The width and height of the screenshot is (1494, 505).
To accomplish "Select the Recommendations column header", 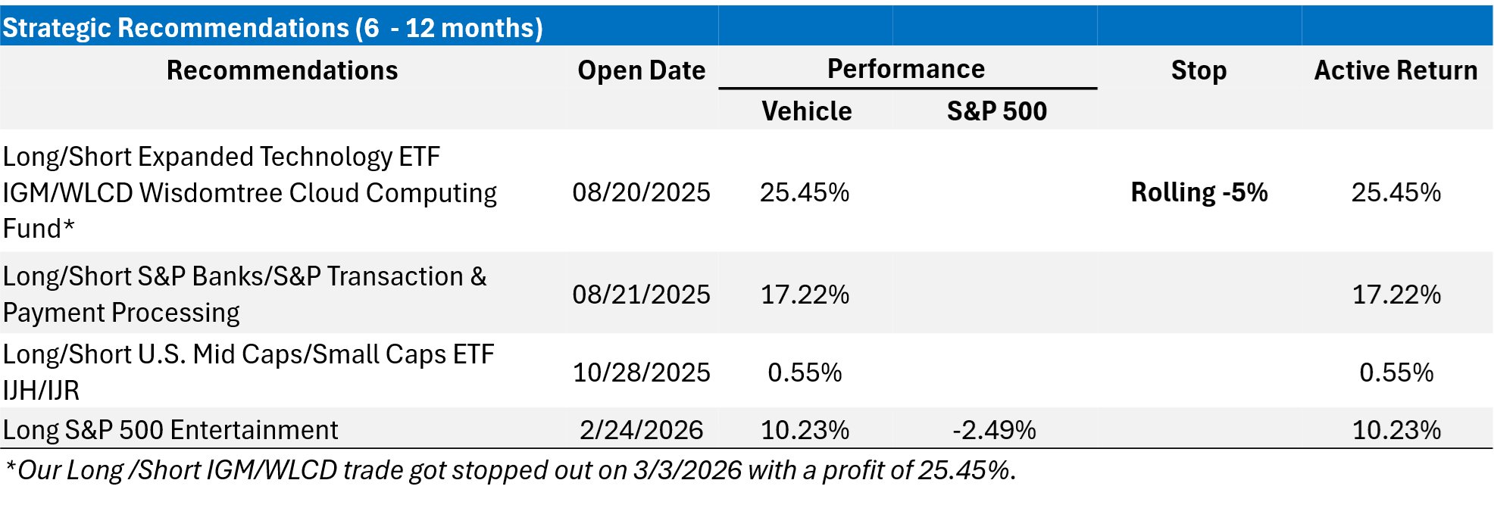I will (x=282, y=70).
